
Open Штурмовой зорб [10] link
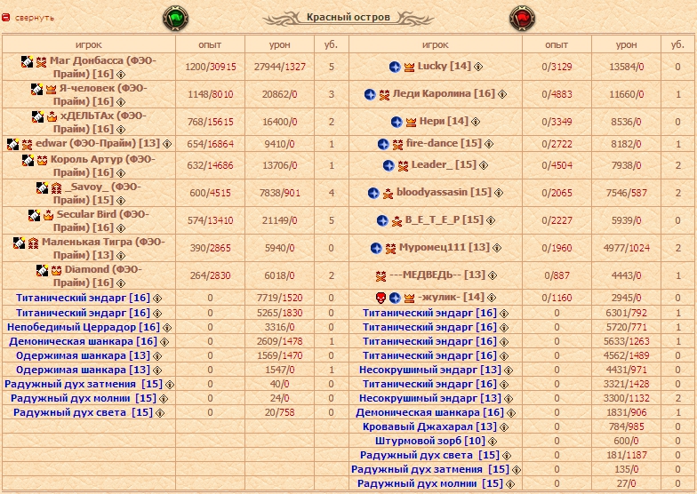(430, 441)
